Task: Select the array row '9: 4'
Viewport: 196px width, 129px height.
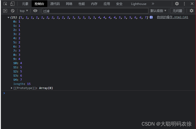Action: click(x=17, y=59)
